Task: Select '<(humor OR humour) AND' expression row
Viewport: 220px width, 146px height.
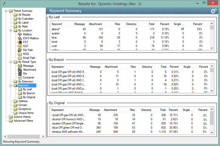Action: tap(130, 119)
